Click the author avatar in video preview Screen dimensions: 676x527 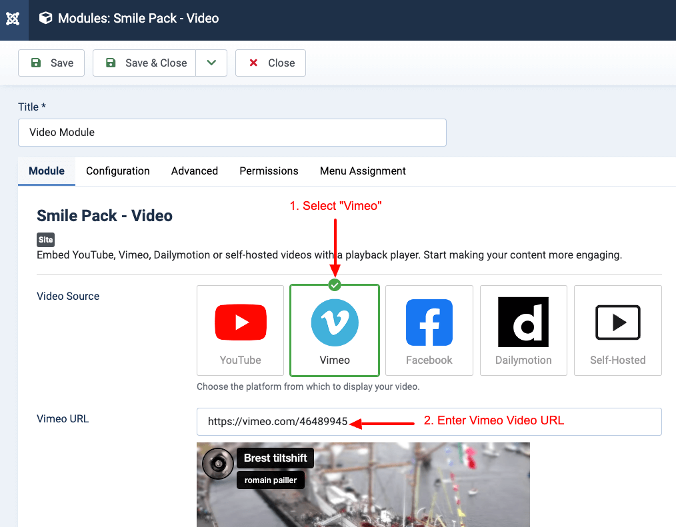(218, 464)
